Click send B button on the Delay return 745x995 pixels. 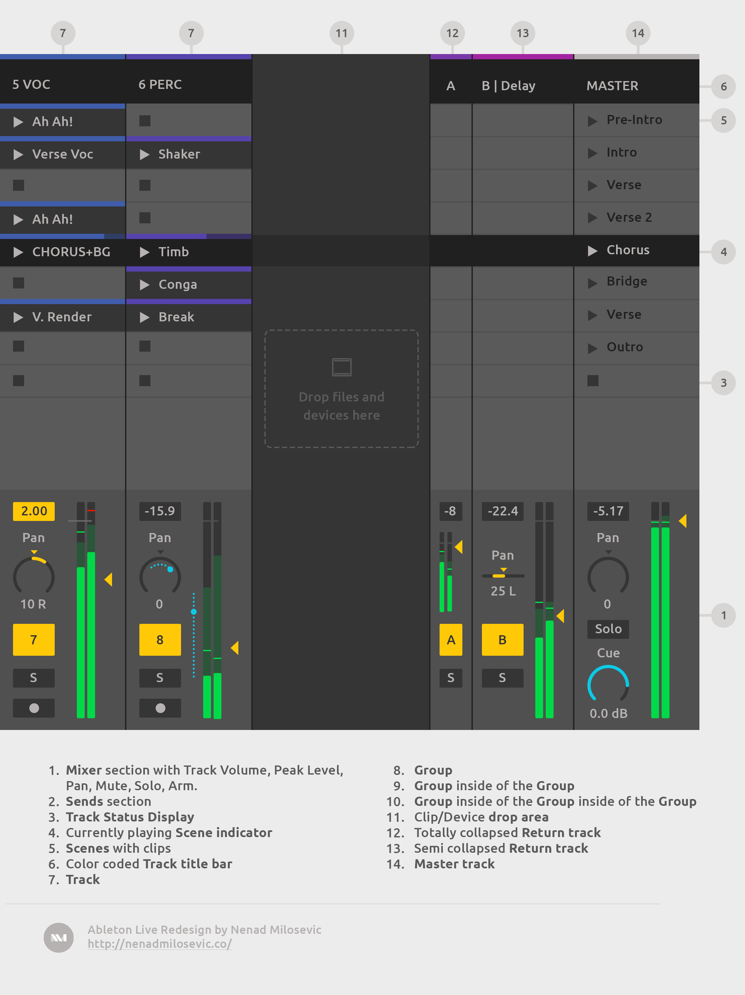pos(502,640)
